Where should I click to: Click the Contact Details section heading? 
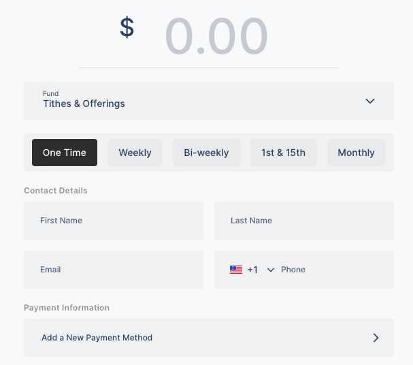point(56,191)
